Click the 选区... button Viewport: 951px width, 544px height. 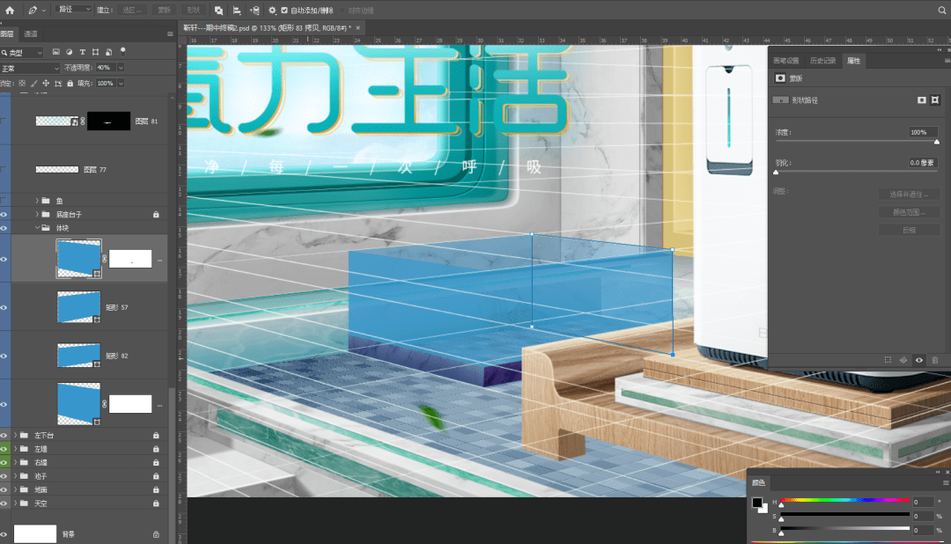pyautogui.click(x=131, y=11)
